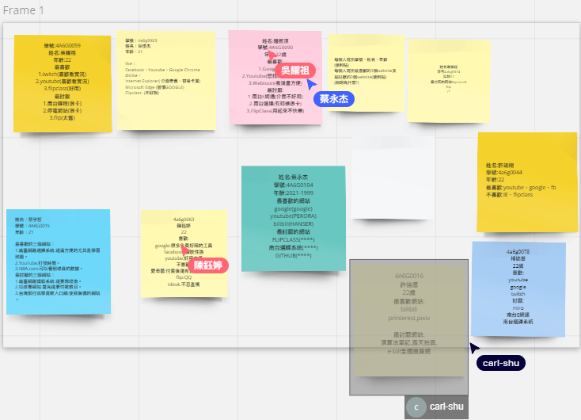Click the grey carl-shu name tag
Image resolution: width=581 pixels, height=420 pixels.
[x=447, y=407]
